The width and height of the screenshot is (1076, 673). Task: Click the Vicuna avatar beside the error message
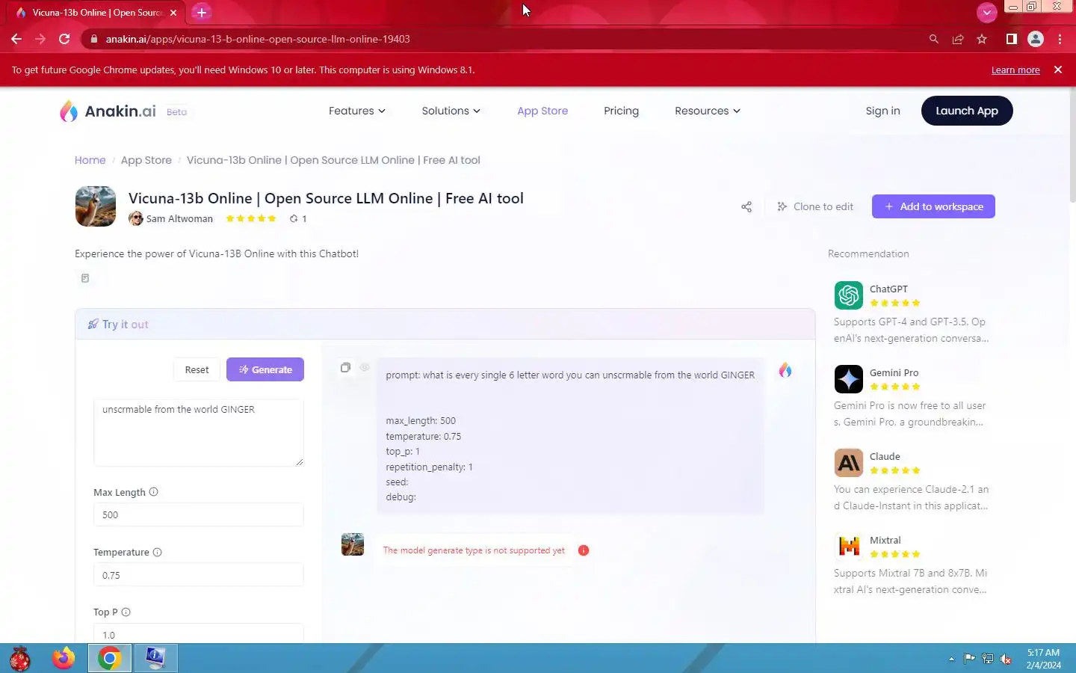pyautogui.click(x=353, y=544)
